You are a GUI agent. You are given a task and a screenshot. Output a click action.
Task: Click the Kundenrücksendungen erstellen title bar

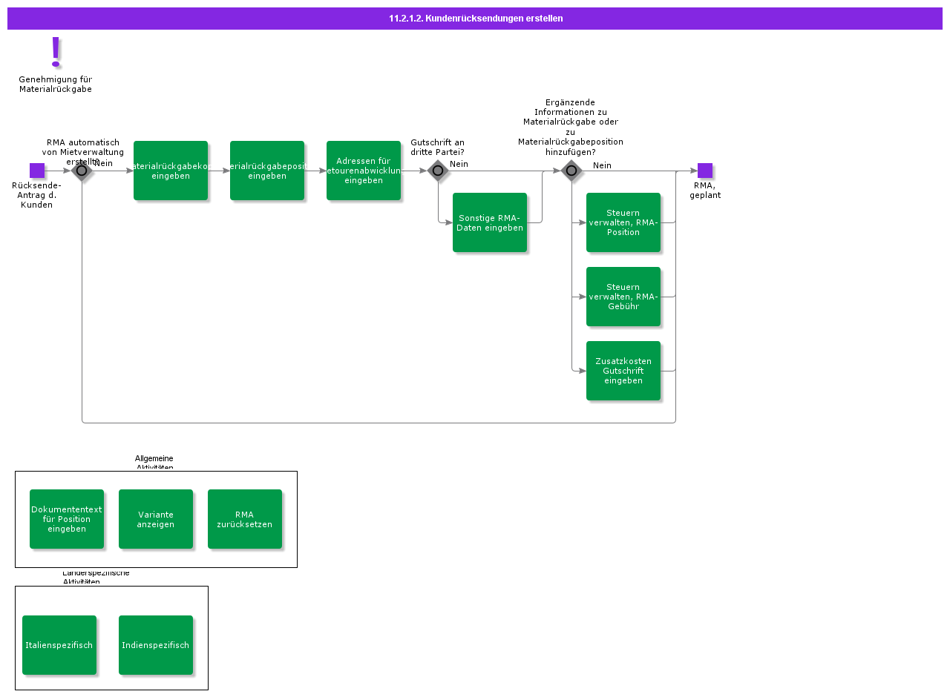click(x=475, y=19)
